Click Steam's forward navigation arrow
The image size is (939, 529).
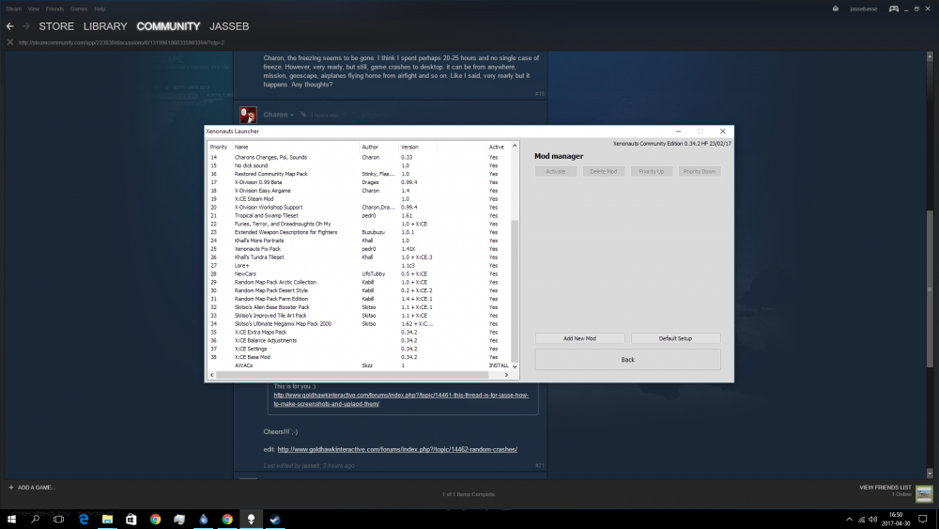pos(25,26)
